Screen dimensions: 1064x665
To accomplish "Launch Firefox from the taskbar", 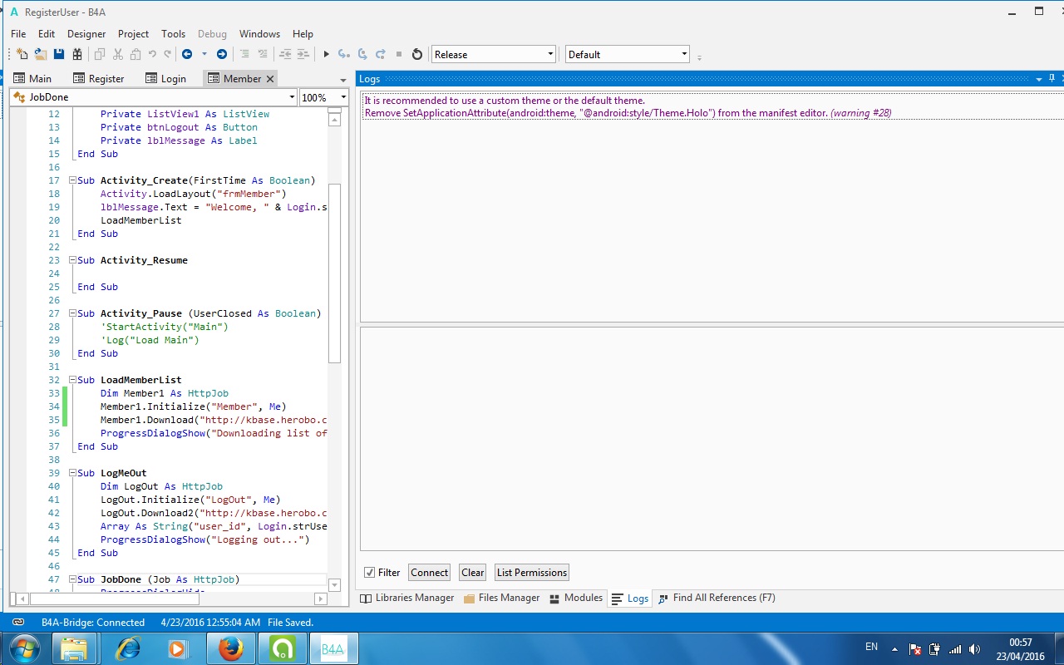I will click(x=230, y=648).
